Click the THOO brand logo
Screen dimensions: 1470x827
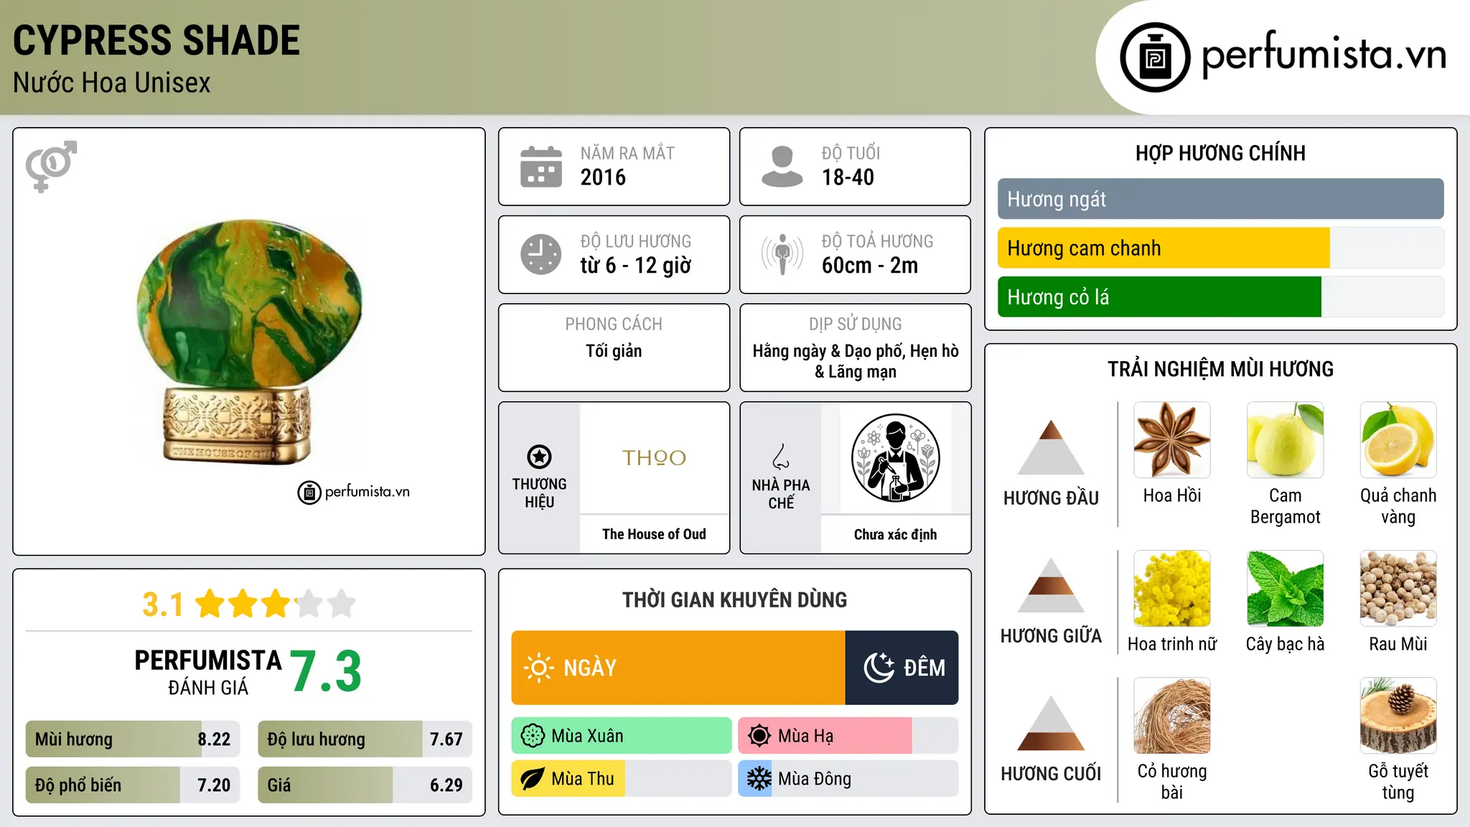click(654, 458)
